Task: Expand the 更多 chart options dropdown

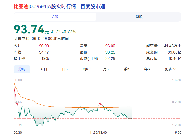Action: (170, 69)
